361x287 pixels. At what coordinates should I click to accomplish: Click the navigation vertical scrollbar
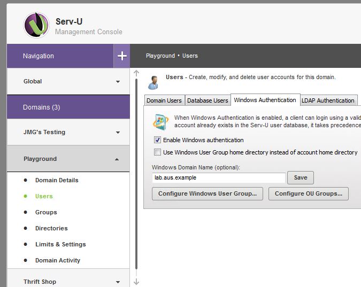136,174
